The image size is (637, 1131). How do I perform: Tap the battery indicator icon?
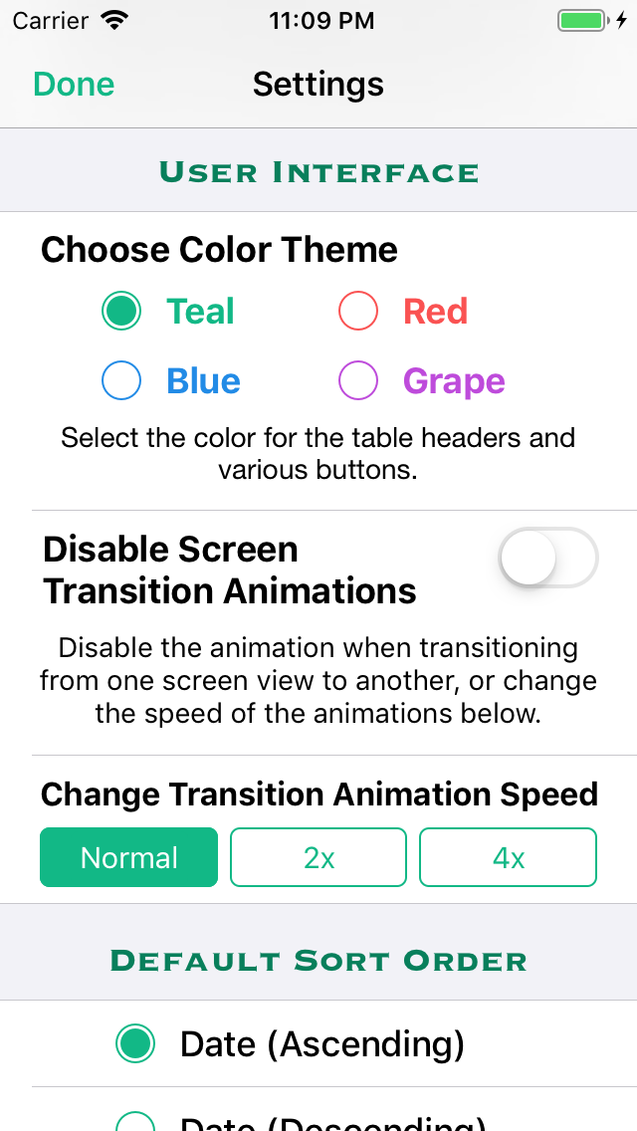pyautogui.click(x=579, y=18)
